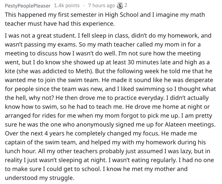Click the silver award icon
The image size is (222, 184).
click(120, 6)
